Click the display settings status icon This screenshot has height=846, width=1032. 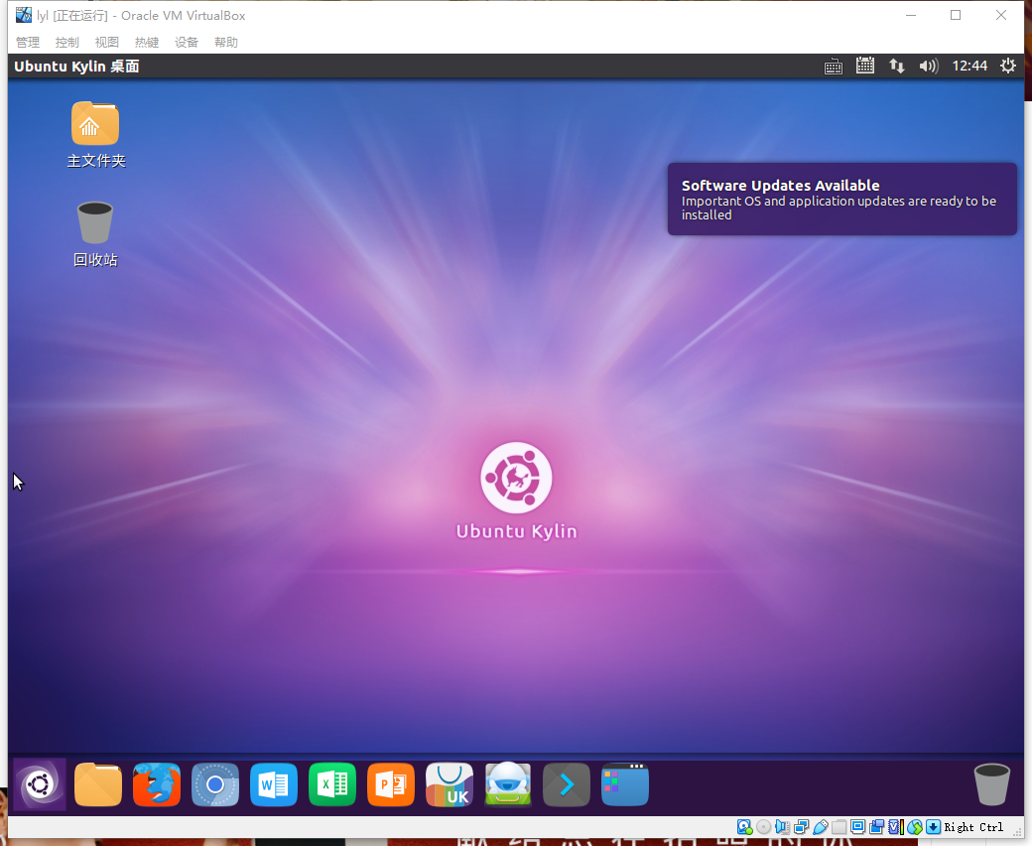[857, 827]
